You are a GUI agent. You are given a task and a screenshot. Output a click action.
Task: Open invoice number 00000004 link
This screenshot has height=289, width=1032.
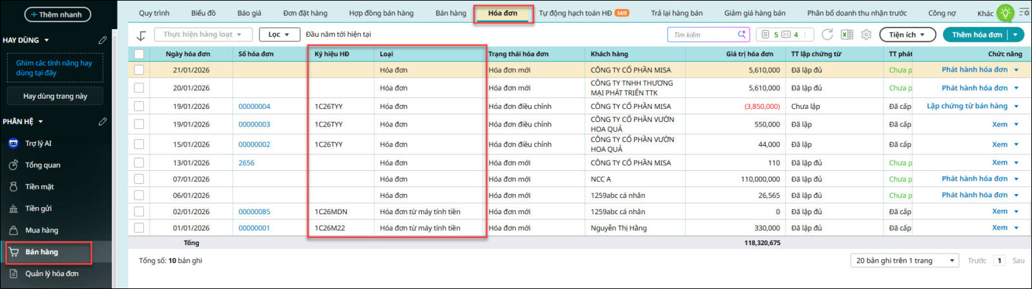click(254, 106)
